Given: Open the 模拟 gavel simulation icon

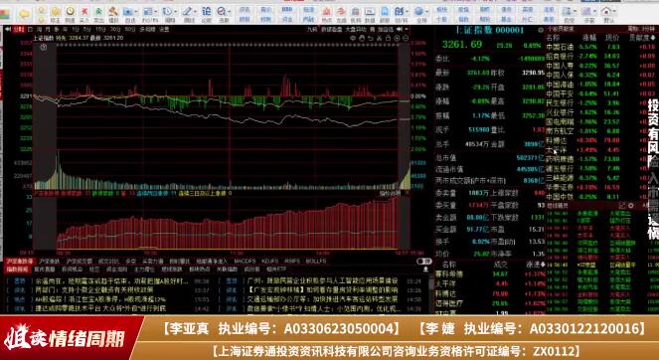Looking at the screenshot, I should (x=113, y=14).
